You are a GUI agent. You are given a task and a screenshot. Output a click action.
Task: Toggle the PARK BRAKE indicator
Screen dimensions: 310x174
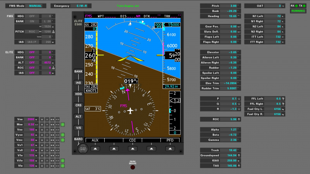pyautogui.click(x=133, y=167)
